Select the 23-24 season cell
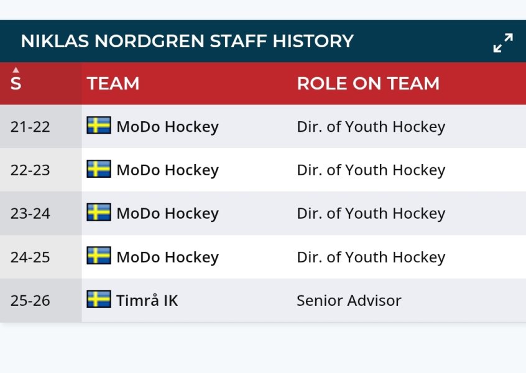 pyautogui.click(x=30, y=214)
